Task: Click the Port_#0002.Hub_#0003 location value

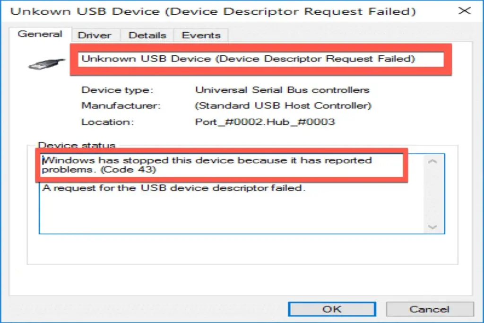Action: click(265, 122)
